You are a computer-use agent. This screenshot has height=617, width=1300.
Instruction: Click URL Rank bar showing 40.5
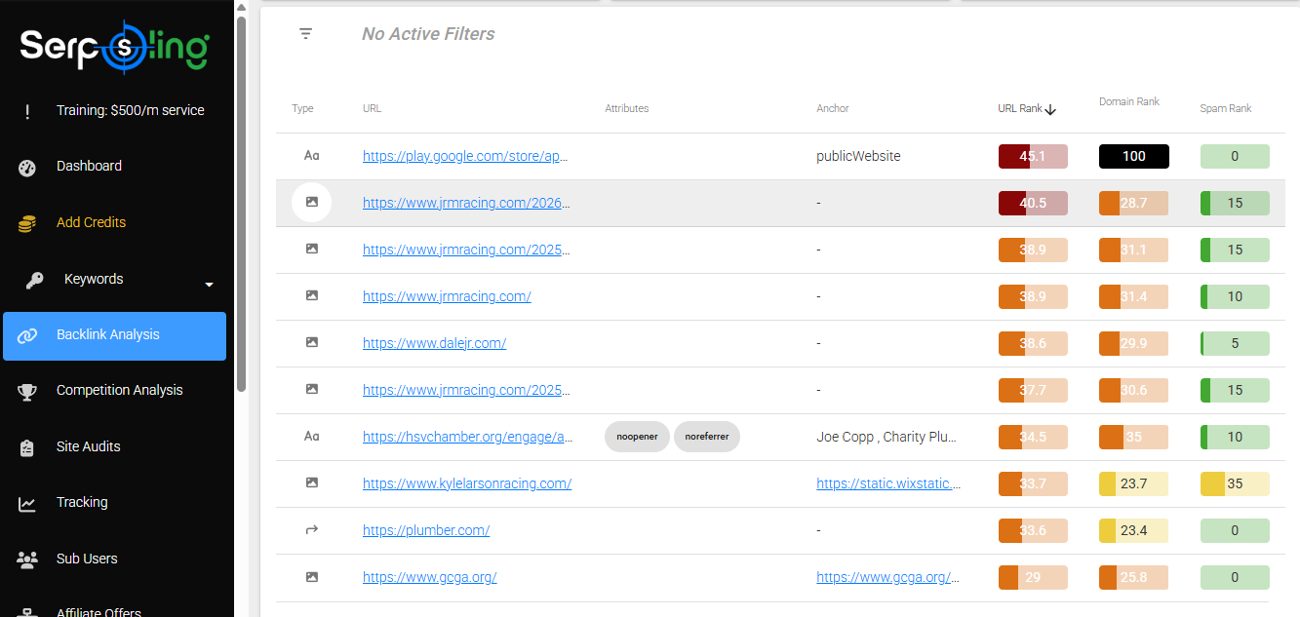(x=1033, y=203)
